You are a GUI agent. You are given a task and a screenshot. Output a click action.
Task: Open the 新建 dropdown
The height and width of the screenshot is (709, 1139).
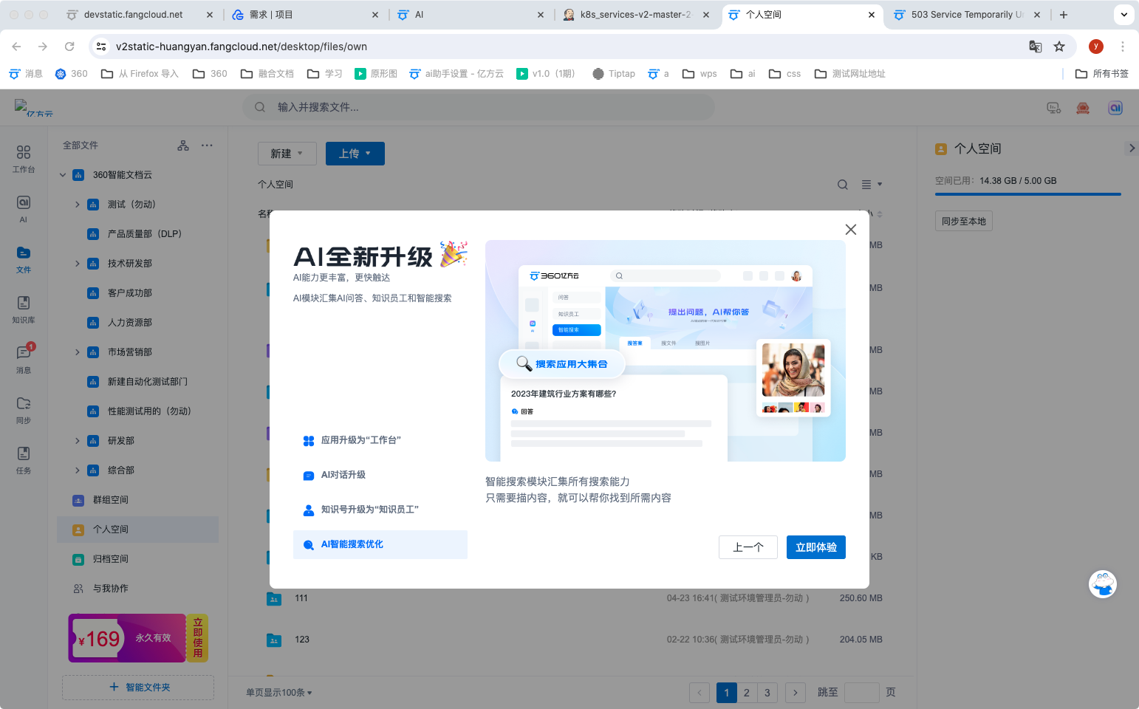pos(287,154)
